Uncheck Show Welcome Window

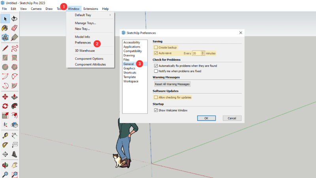(x=156, y=110)
